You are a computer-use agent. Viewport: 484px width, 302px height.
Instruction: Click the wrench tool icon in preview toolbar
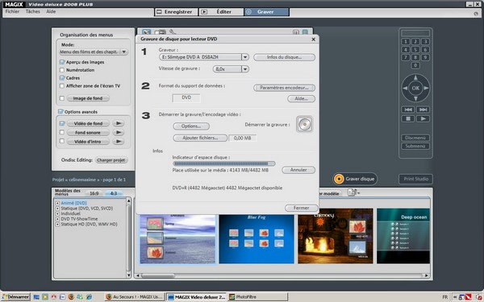(173, 31)
